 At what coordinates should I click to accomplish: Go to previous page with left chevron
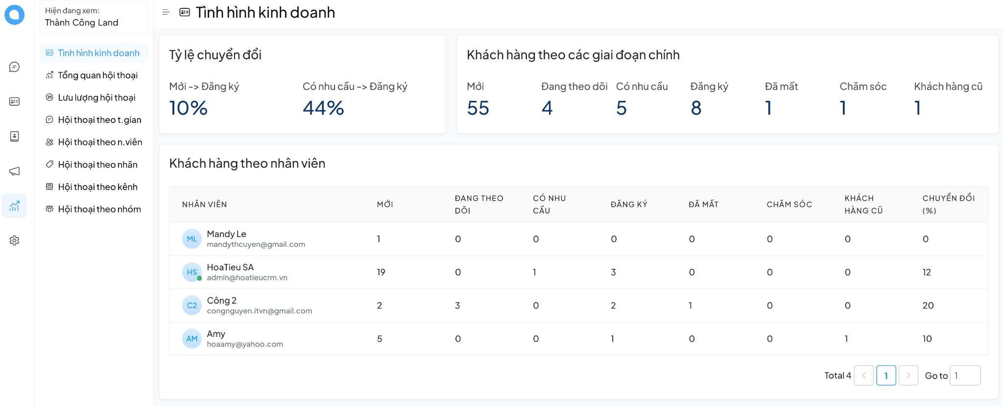click(864, 376)
